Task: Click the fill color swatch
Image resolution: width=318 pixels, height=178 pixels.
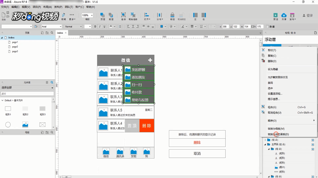Action: [x=162, y=26]
